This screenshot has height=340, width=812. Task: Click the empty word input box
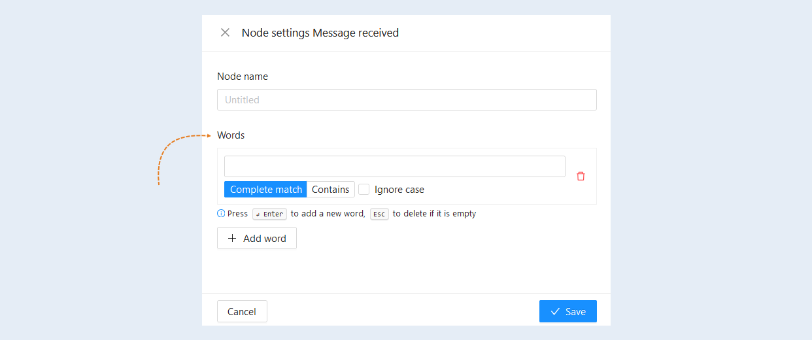pos(395,166)
